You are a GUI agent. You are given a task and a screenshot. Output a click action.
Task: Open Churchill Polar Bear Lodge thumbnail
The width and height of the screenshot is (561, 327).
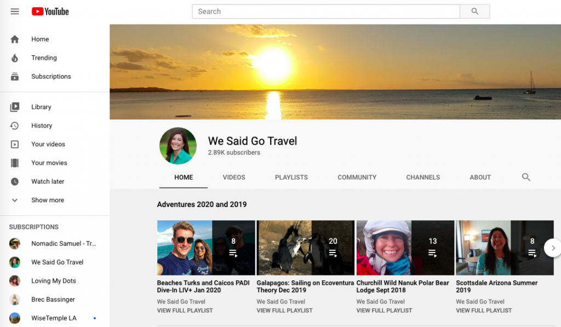[405, 248]
